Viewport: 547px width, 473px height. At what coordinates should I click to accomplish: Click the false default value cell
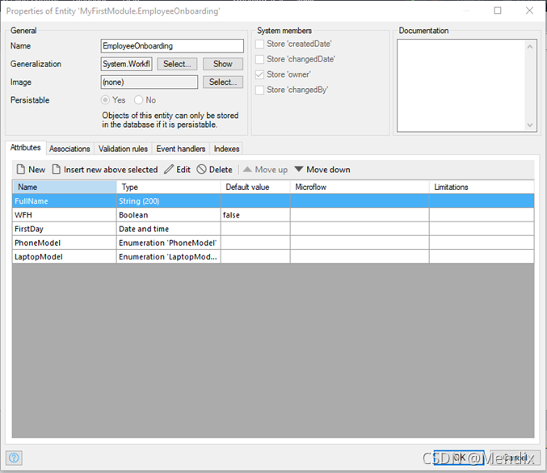click(x=255, y=215)
